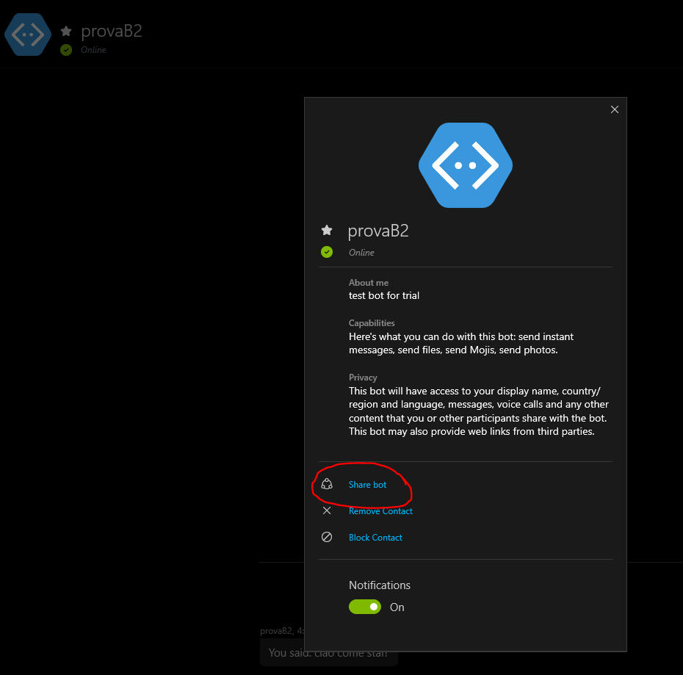This screenshot has height=675, width=683.
Task: Close the bot profile card
Action: coord(615,109)
